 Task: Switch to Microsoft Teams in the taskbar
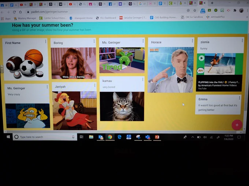click(148, 137)
